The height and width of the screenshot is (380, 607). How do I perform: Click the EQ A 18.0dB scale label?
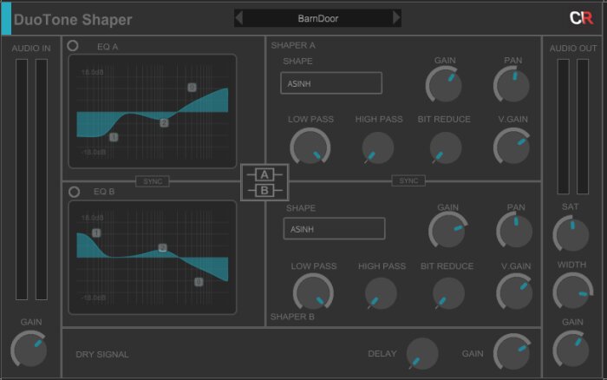click(92, 72)
